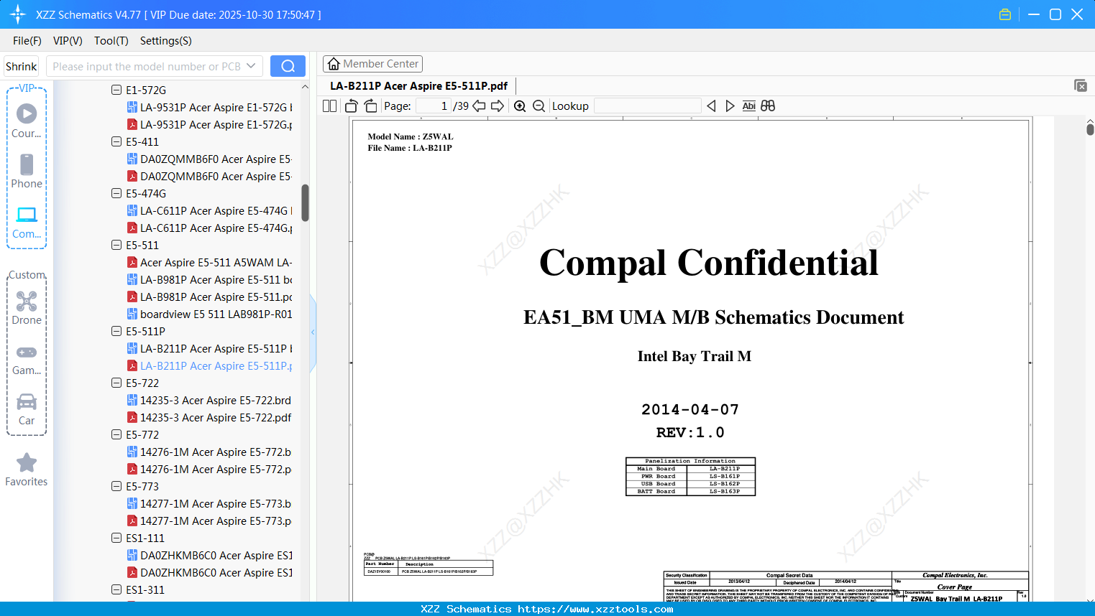Rotate the page clockwise
Image resolution: width=1095 pixels, height=616 pixels.
(371, 106)
